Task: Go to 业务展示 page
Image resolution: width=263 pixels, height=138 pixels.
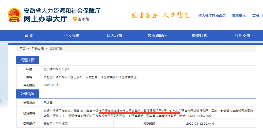Action: click(239, 15)
